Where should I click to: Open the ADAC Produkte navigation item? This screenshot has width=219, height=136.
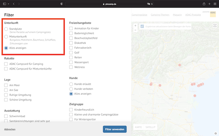point(193,15)
